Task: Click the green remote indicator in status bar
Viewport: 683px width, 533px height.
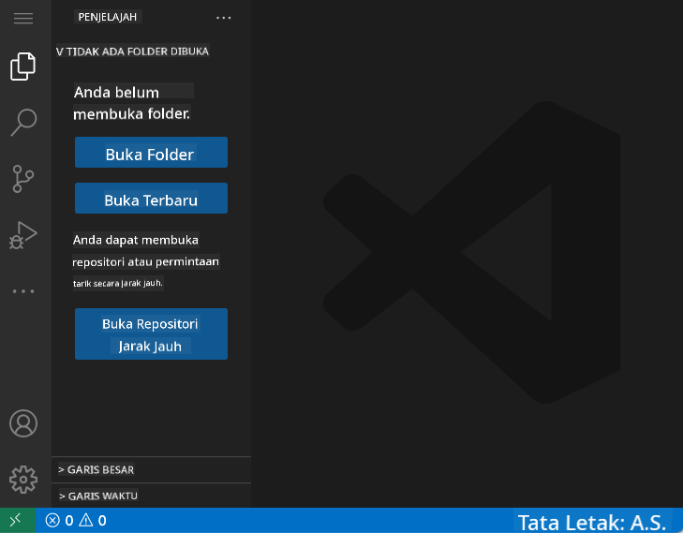Action: [17, 520]
